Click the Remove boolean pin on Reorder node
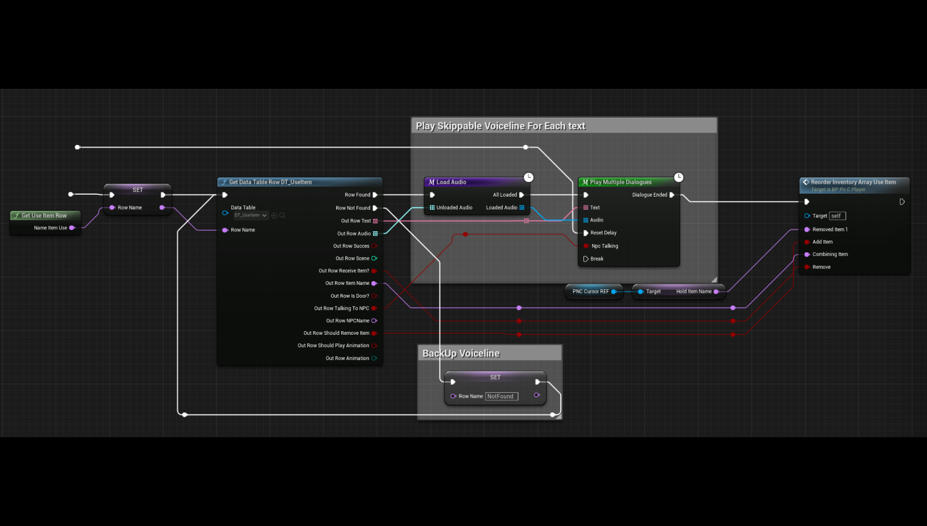 pyautogui.click(x=807, y=267)
